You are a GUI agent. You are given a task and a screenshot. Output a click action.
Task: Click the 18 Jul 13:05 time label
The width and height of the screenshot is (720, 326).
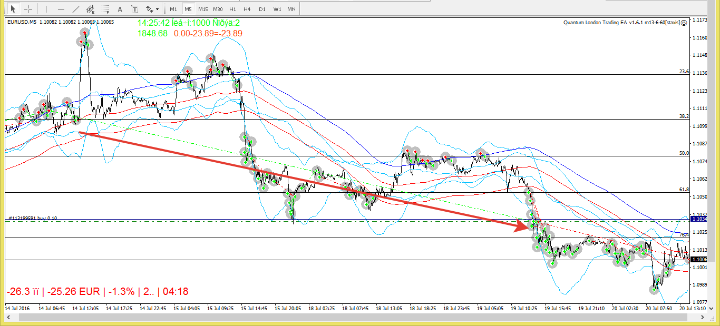point(388,308)
